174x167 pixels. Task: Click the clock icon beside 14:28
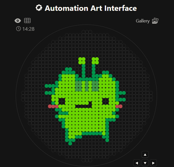[x=19, y=29]
